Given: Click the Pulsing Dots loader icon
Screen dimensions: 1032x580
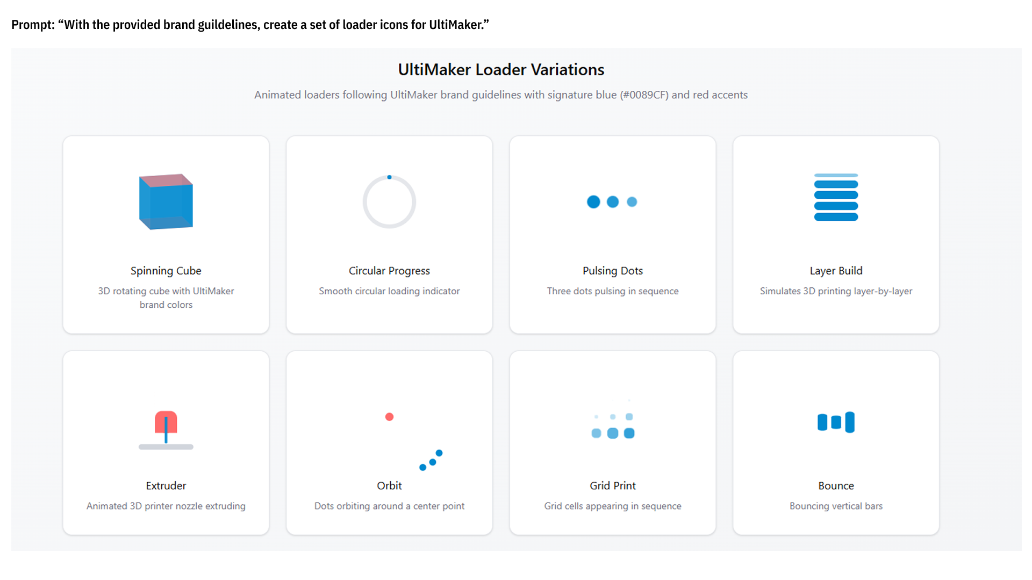Looking at the screenshot, I should click(612, 202).
